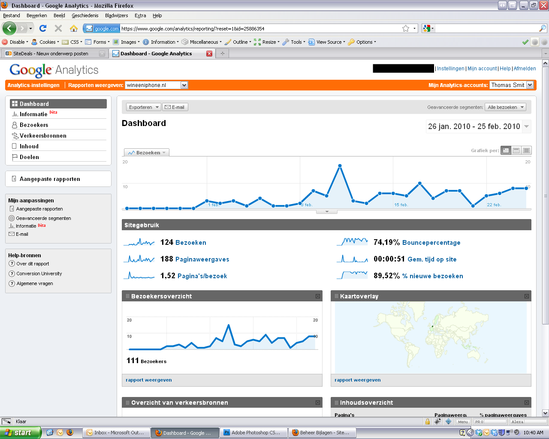The width and height of the screenshot is (549, 439).
Task: Expand the date range picker arrow
Action: coord(526,126)
